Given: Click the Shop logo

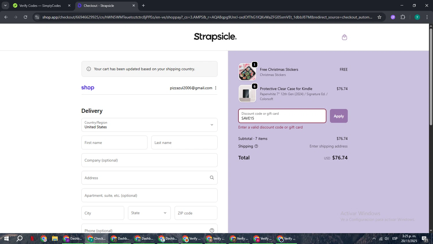Looking at the screenshot, I should [88, 88].
